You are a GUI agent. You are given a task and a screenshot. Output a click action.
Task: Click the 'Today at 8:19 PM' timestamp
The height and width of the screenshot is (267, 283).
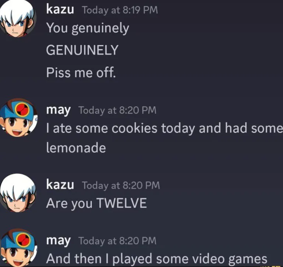(120, 10)
